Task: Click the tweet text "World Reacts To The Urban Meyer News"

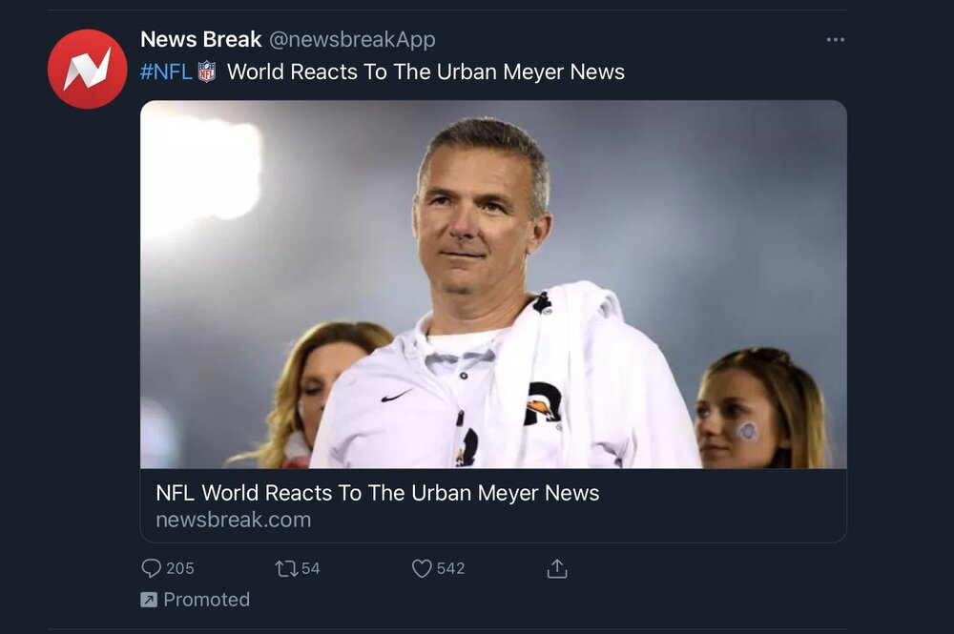Action: coord(425,72)
